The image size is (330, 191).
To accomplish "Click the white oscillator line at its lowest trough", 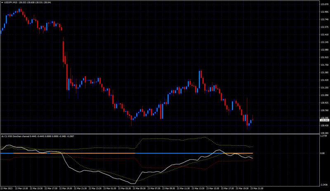I will (133, 184).
